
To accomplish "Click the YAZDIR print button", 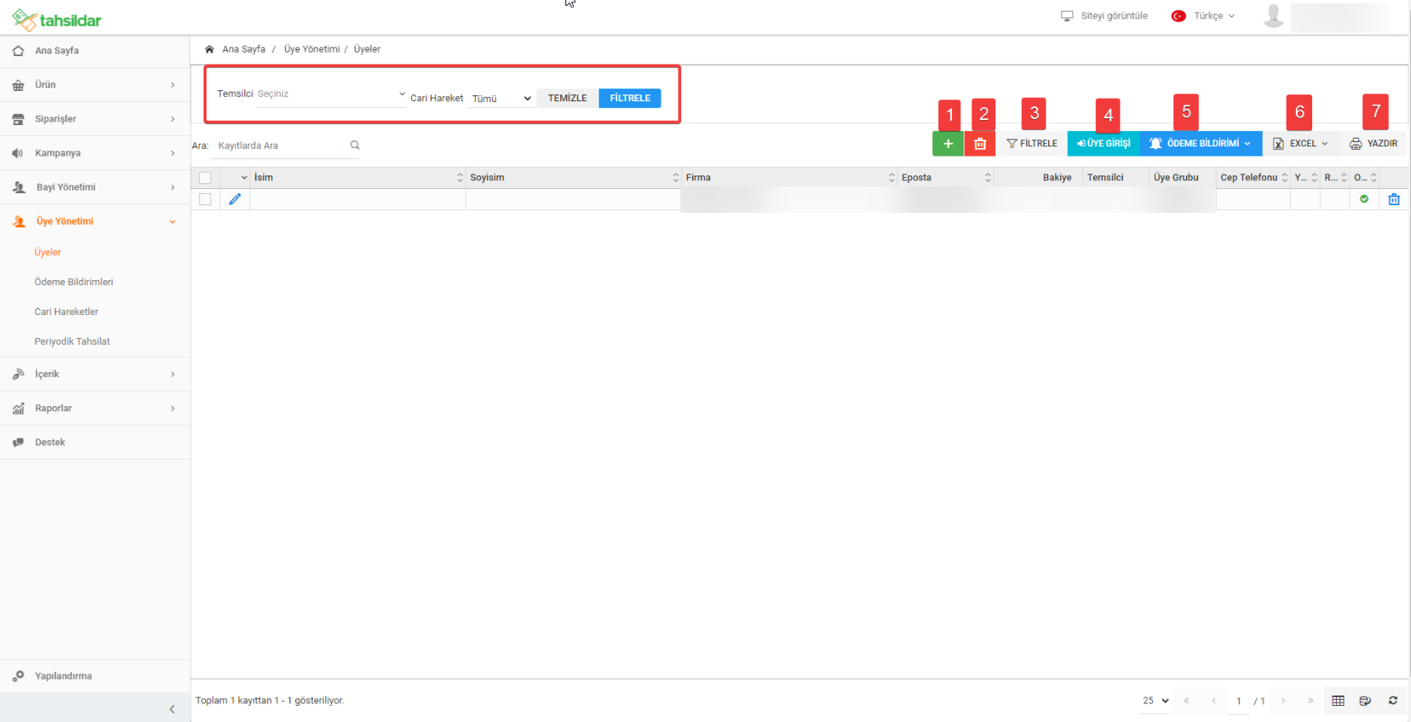I will [x=1374, y=144].
